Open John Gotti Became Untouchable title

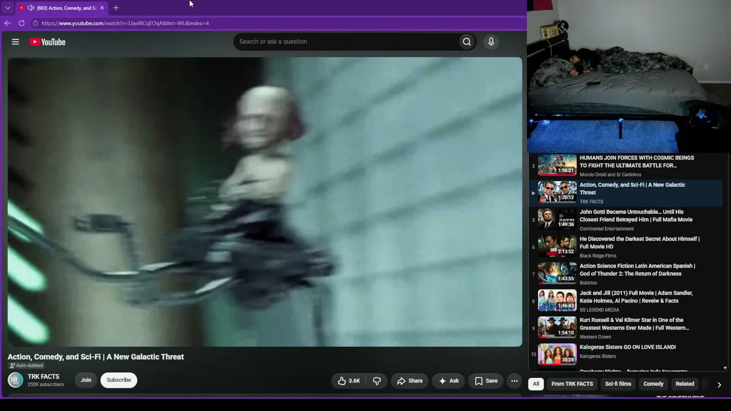[636, 216]
